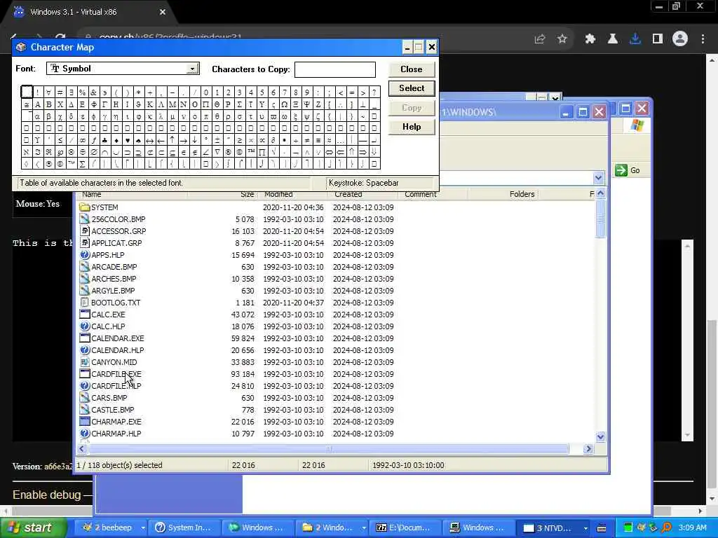Viewport: 718px width, 538px height.
Task: Click the CALENDAR.HLP help file icon
Action: coord(84,350)
